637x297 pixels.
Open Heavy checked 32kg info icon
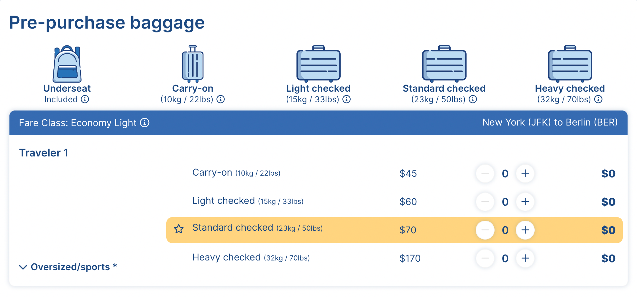pyautogui.click(x=598, y=99)
